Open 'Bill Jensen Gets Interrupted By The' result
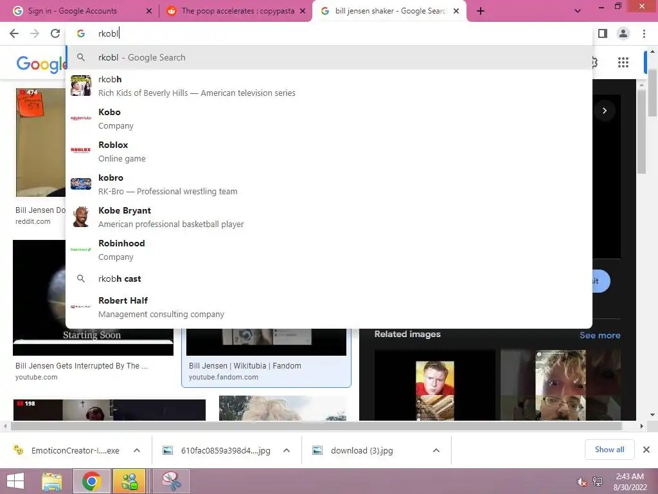This screenshot has height=494, width=658. click(82, 366)
